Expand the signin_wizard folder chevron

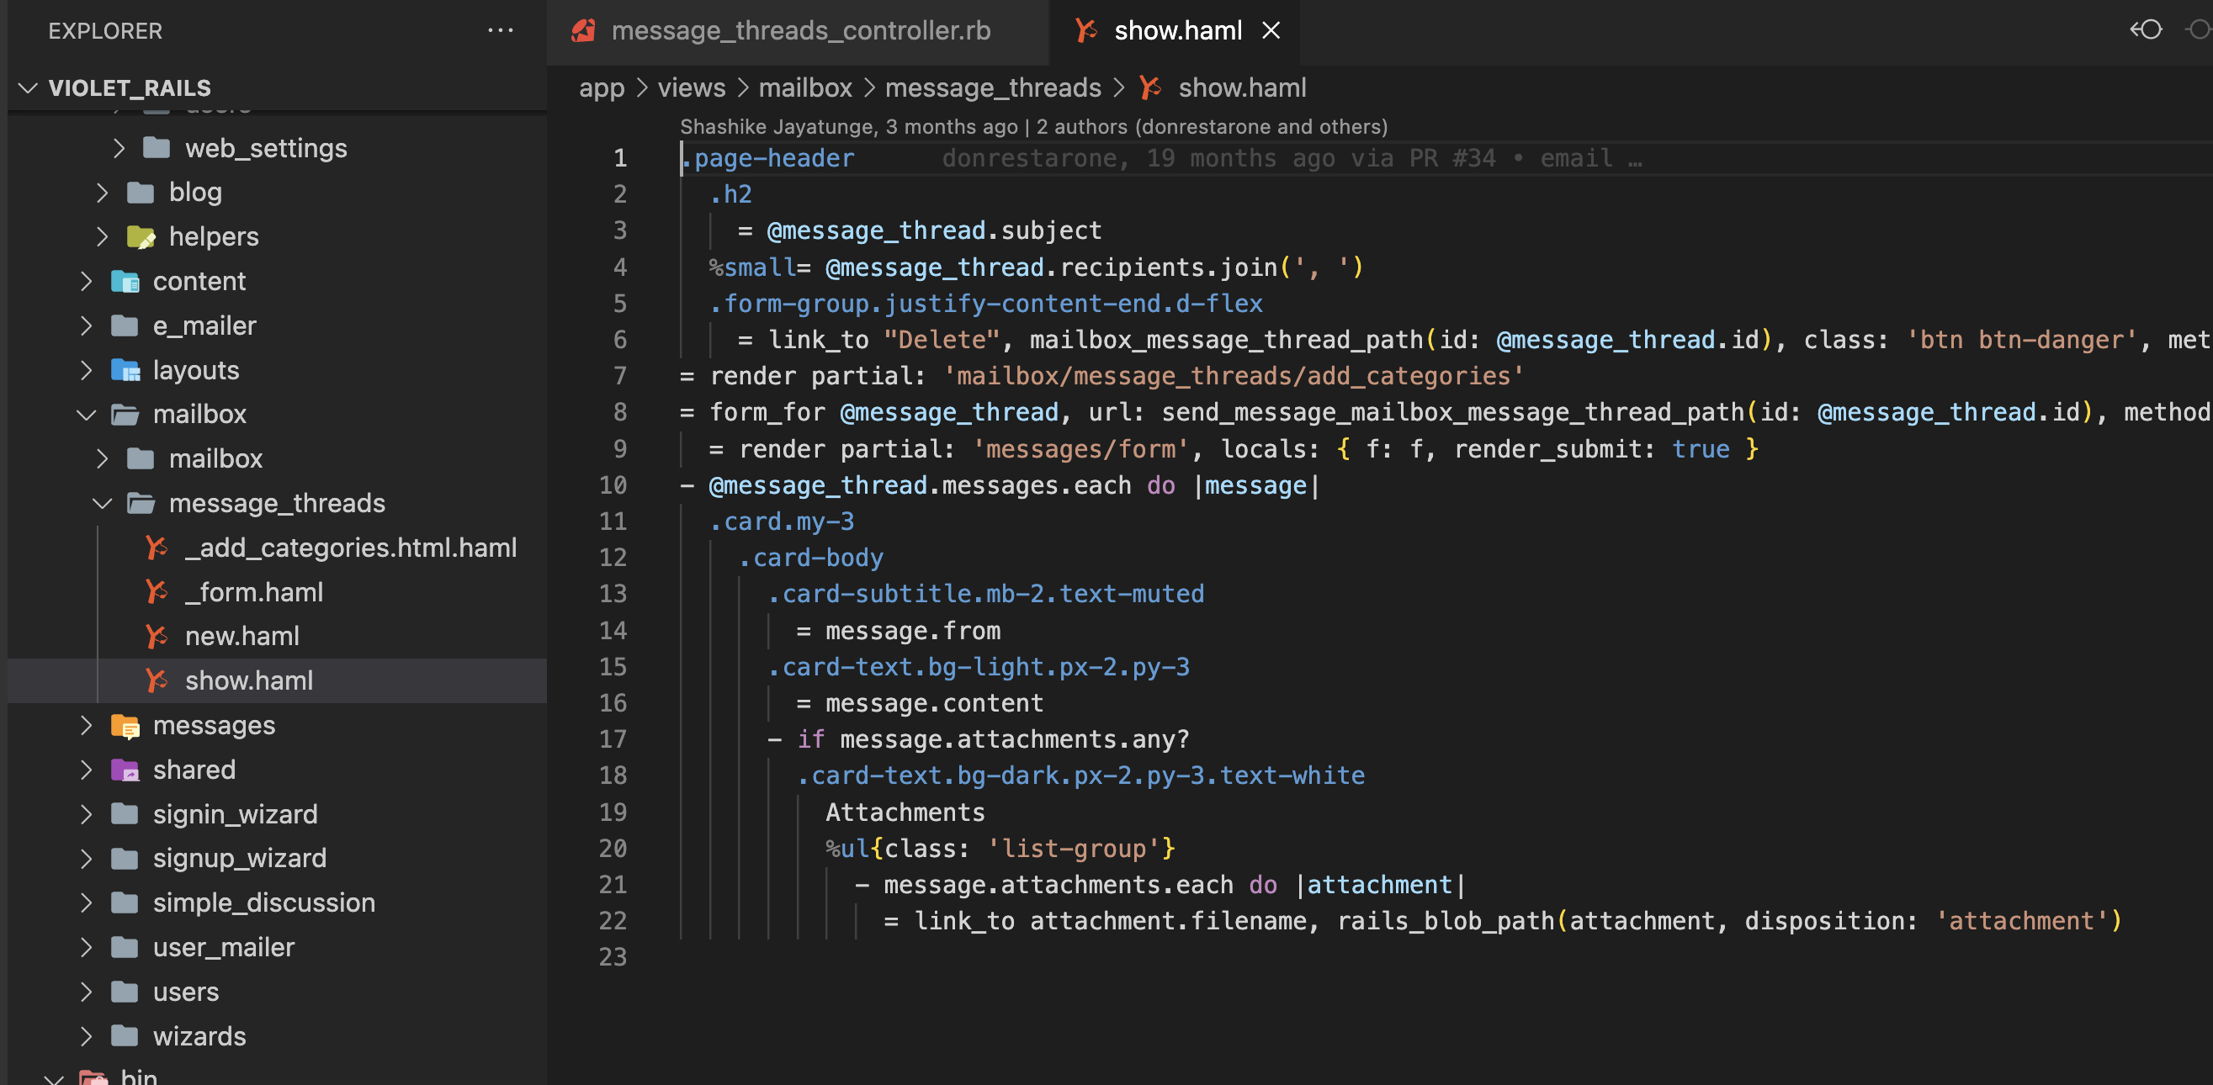(86, 814)
